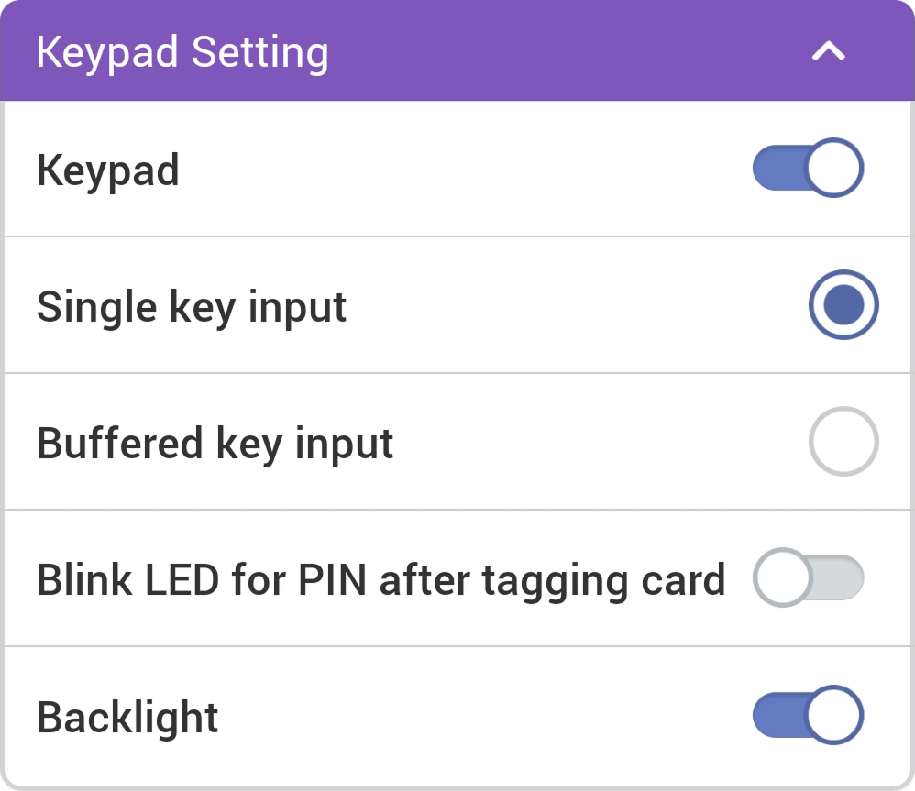Click the Buffered key input label
This screenshot has width=915, height=791.
[x=215, y=444]
